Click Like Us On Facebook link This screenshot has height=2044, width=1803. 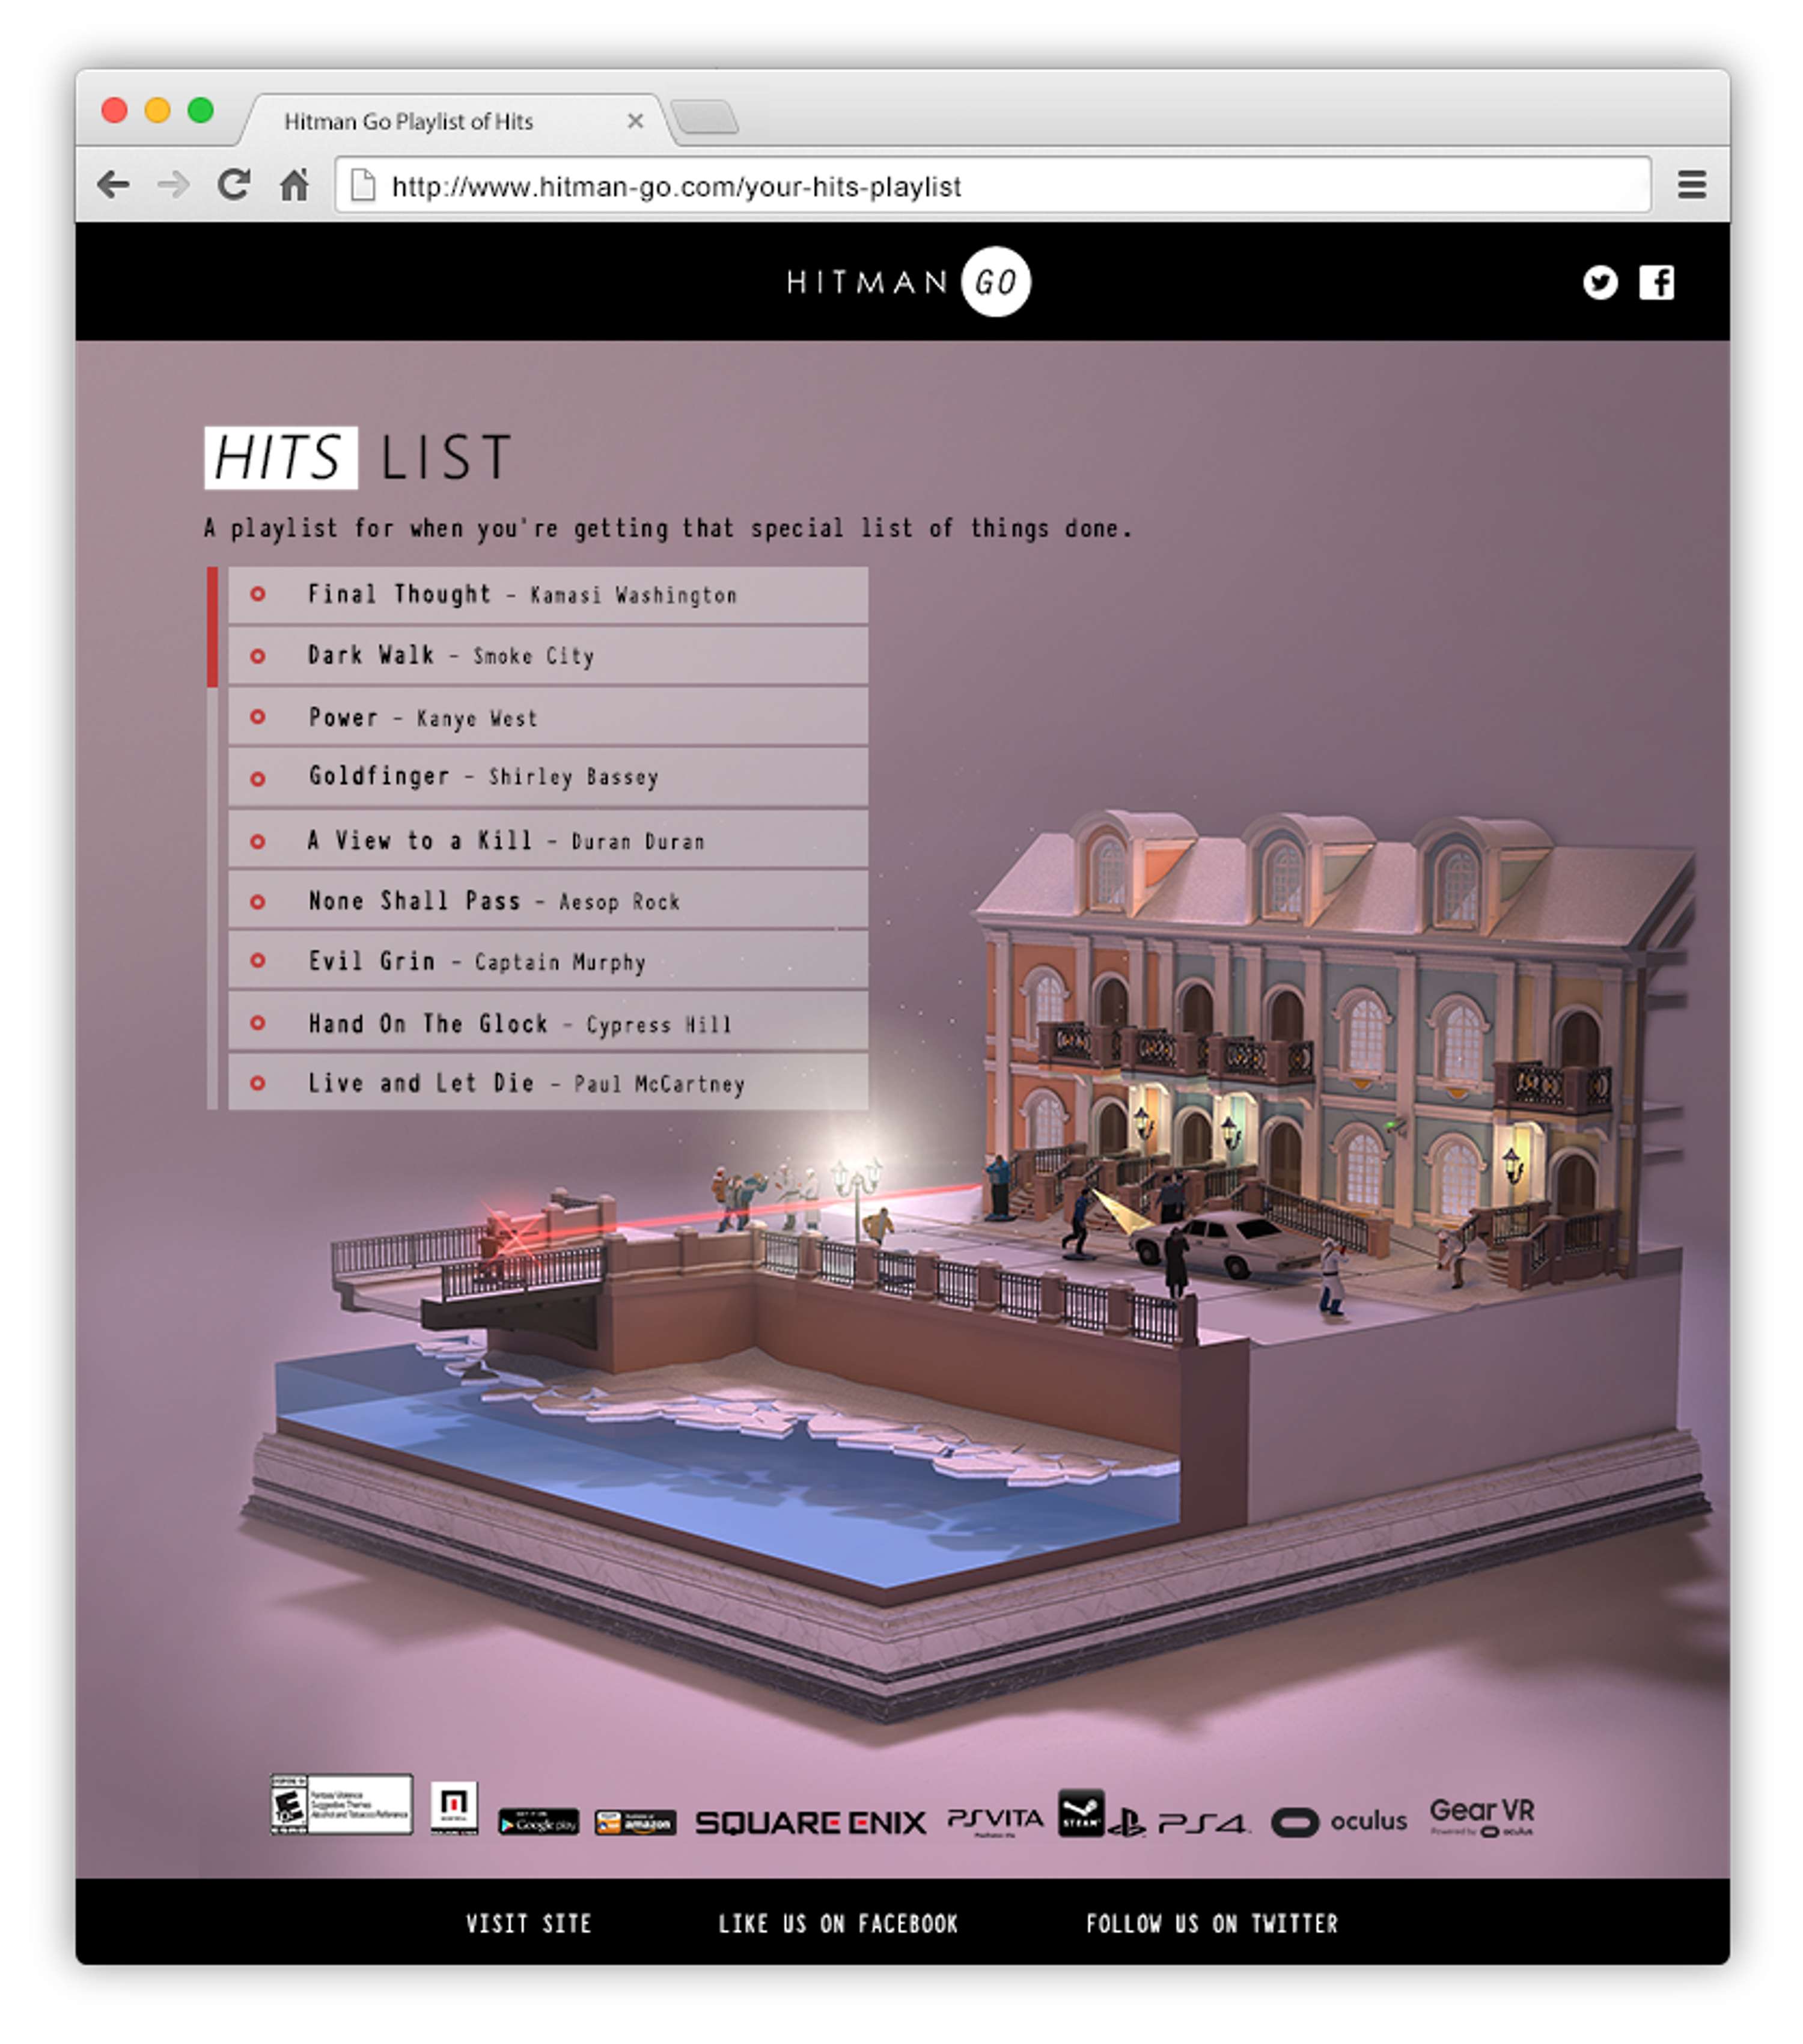click(x=838, y=1924)
